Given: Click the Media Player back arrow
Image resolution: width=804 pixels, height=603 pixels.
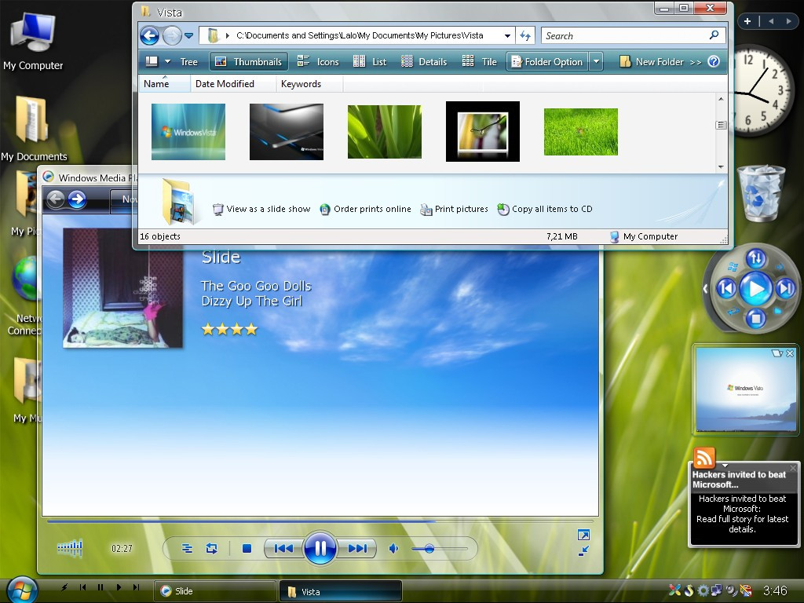Looking at the screenshot, I should tap(56, 199).
